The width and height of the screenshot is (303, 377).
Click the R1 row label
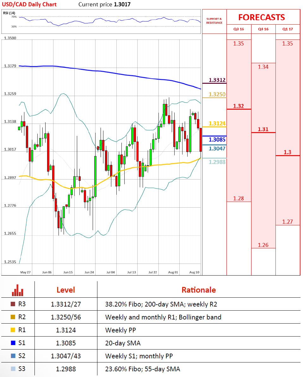coord(22,330)
